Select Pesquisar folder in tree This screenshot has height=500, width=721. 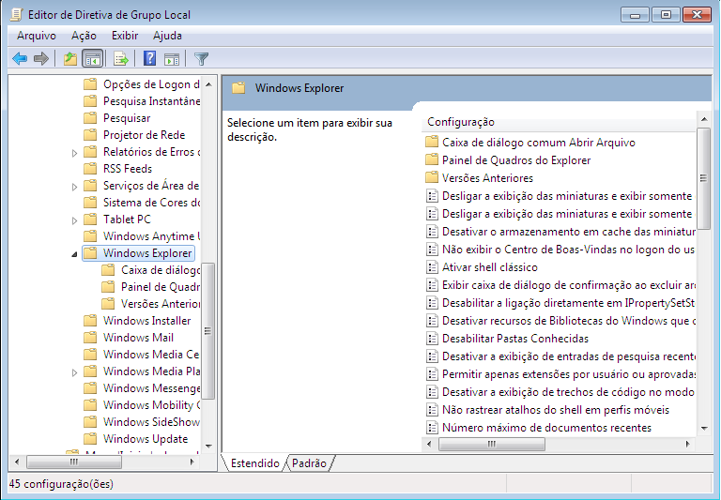(117, 118)
